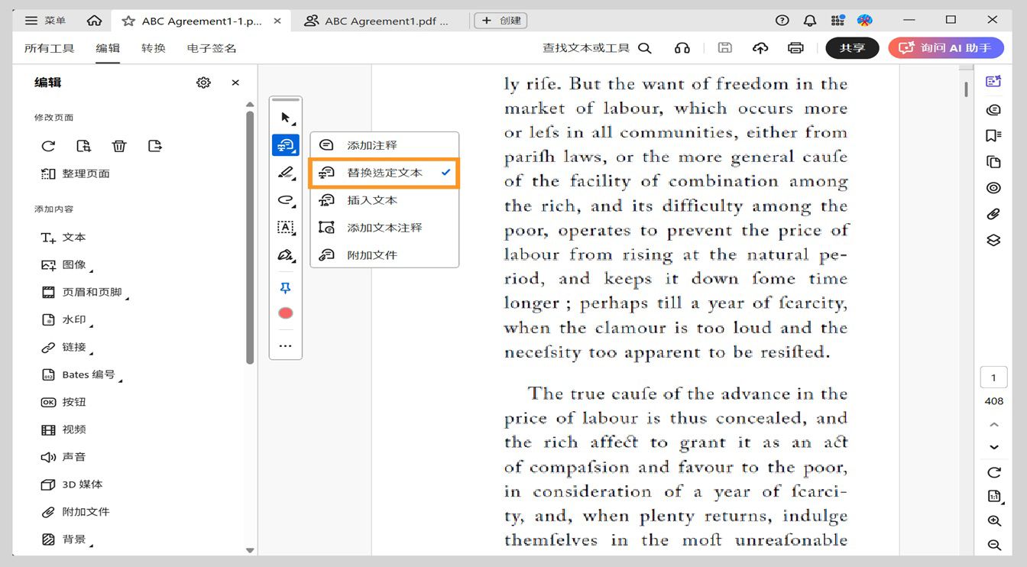Image resolution: width=1027 pixels, height=567 pixels.
Task: Click the save disk icon
Action: point(725,48)
